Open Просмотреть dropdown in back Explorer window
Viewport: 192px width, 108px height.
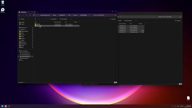pos(129,21)
